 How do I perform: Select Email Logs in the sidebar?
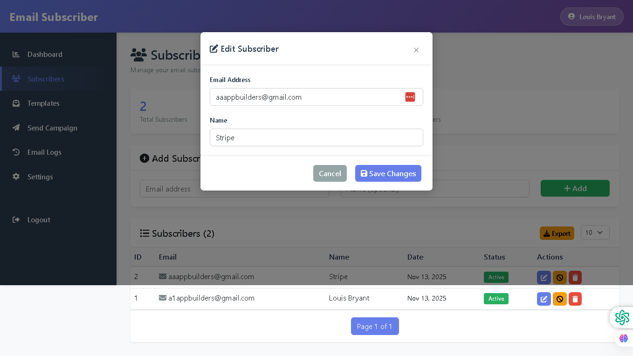[44, 152]
